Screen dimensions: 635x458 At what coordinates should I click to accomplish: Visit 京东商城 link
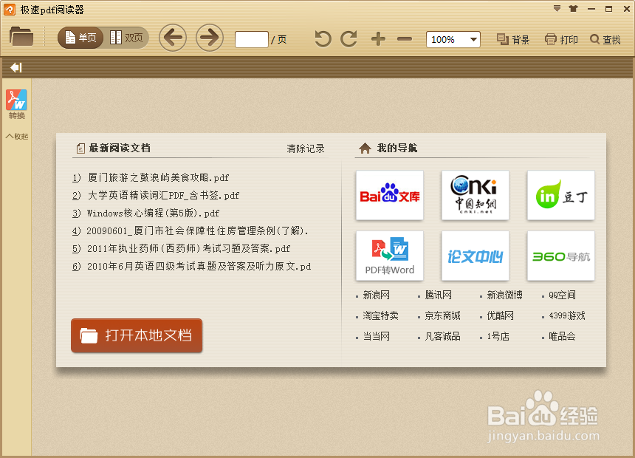pos(442,315)
